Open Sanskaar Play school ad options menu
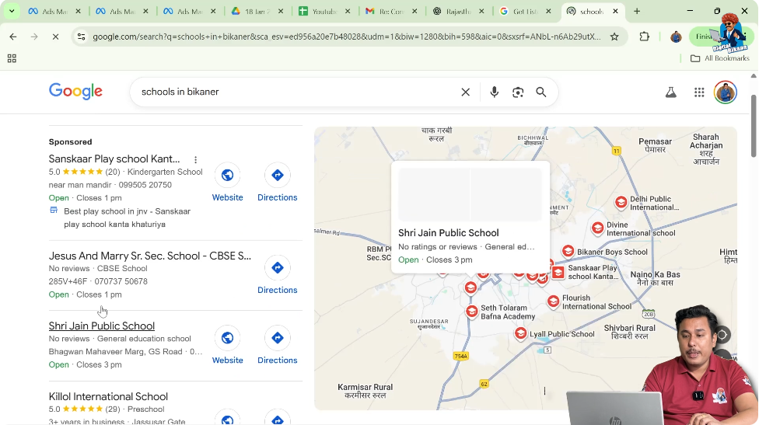This screenshot has width=759, height=425. [195, 159]
